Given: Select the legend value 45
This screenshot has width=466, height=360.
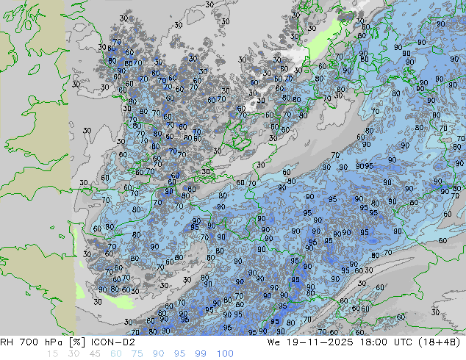Looking at the screenshot, I should (x=95, y=354).
